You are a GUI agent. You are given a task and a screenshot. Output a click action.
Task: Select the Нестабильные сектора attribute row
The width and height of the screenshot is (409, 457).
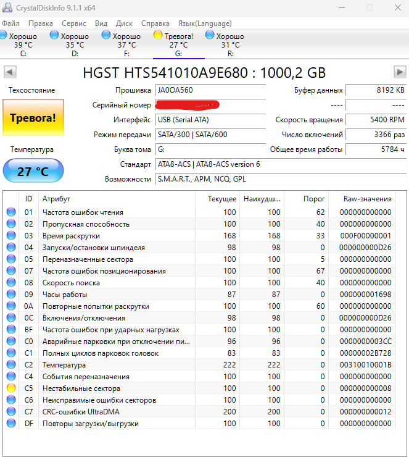pos(199,388)
